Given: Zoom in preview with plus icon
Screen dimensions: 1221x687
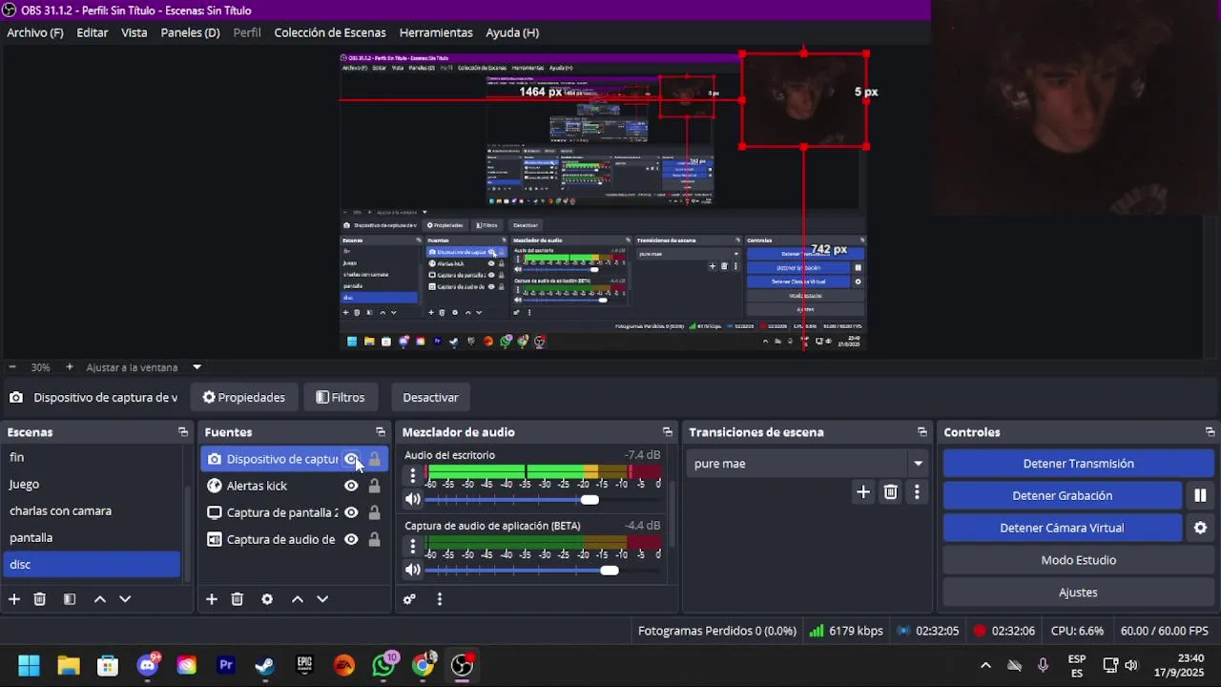Looking at the screenshot, I should click(70, 367).
